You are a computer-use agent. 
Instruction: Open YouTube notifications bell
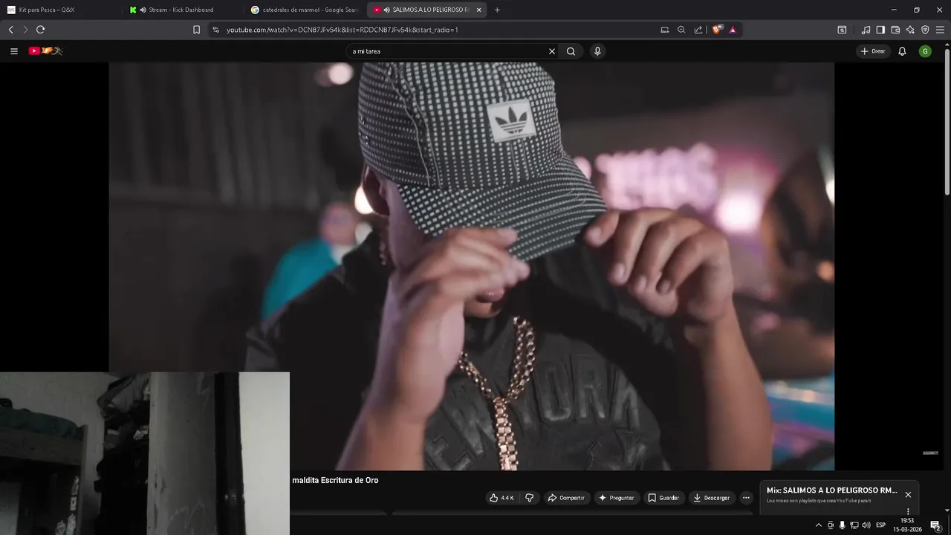tap(902, 51)
